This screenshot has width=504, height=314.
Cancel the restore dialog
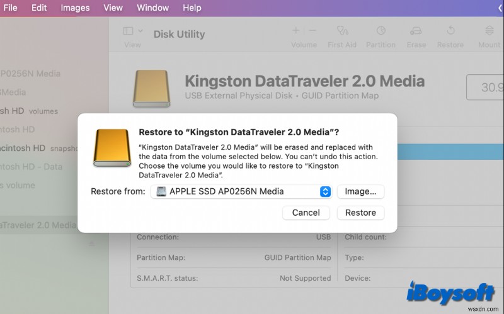pyautogui.click(x=306, y=213)
